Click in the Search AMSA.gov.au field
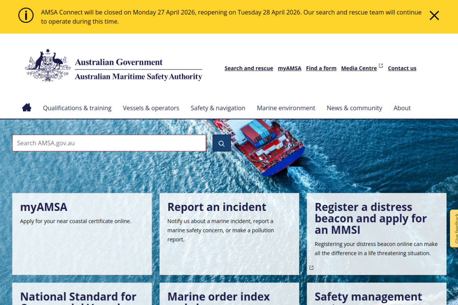Image resolution: width=458 pixels, height=305 pixels. click(109, 143)
